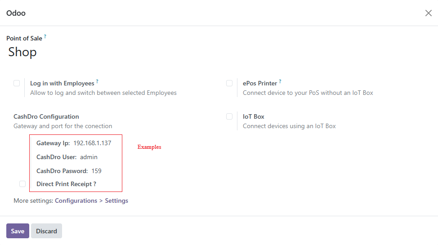The width and height of the screenshot is (438, 245).
Task: Edit the CashDro User admin field
Action: 89,157
